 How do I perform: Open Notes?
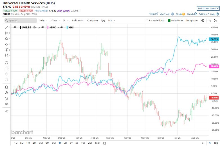tap(153, 14)
